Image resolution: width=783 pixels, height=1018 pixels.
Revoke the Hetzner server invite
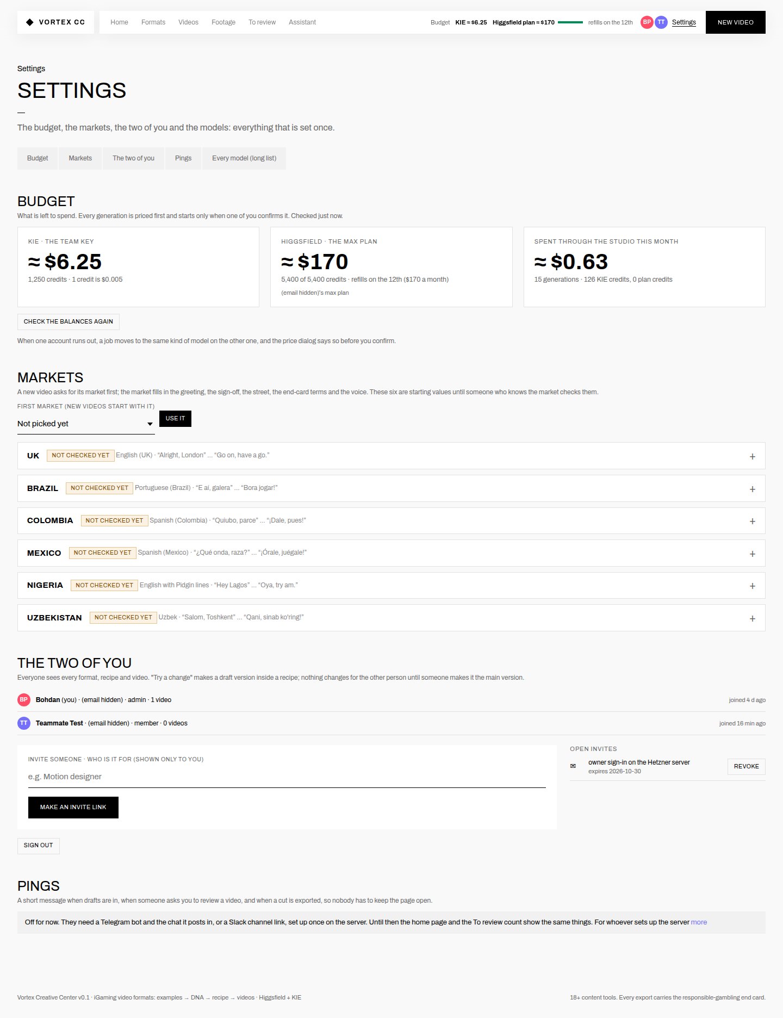point(746,767)
